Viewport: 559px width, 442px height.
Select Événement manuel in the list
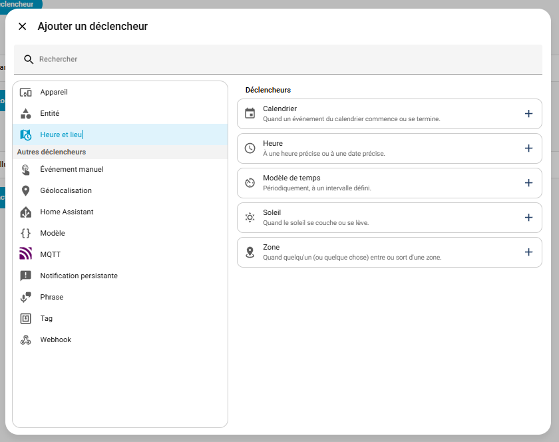[72, 169]
